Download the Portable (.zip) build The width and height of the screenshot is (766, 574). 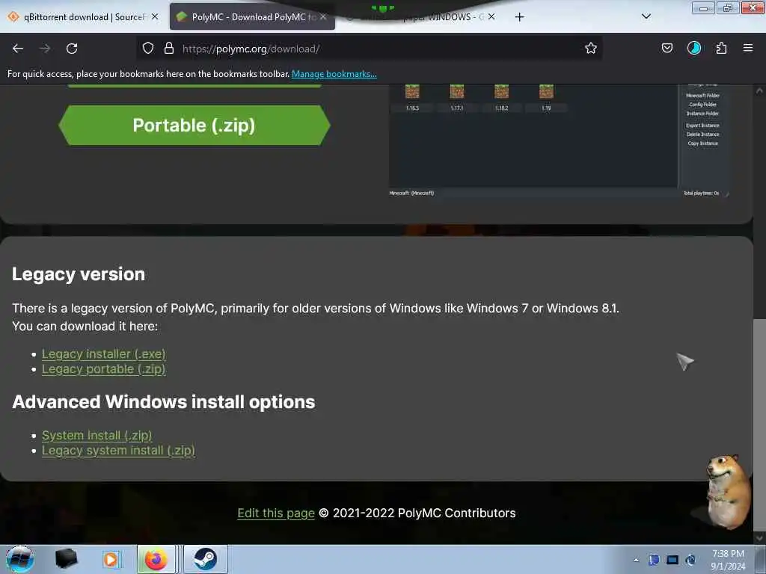194,126
